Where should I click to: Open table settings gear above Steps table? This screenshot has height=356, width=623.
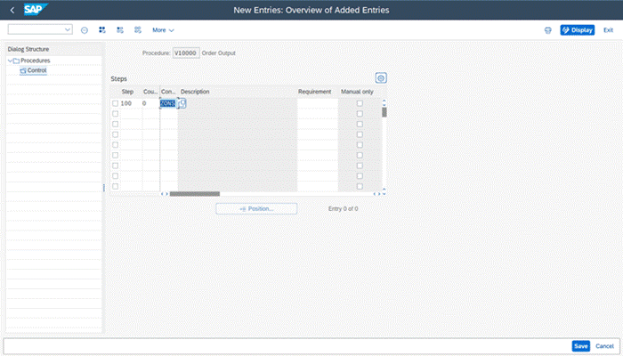381,78
